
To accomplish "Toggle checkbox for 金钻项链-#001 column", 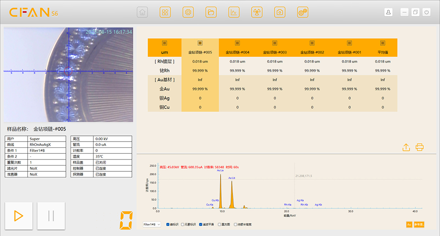I will 349,43.
